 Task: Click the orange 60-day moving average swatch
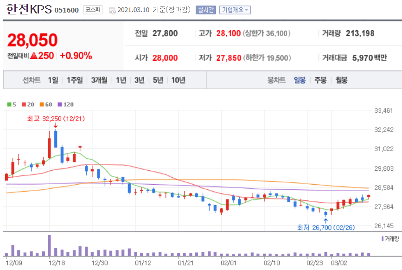tap(42, 104)
